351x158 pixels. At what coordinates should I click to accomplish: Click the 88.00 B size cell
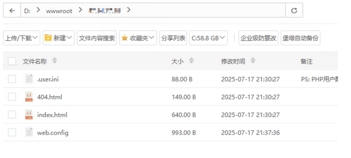coord(182,79)
